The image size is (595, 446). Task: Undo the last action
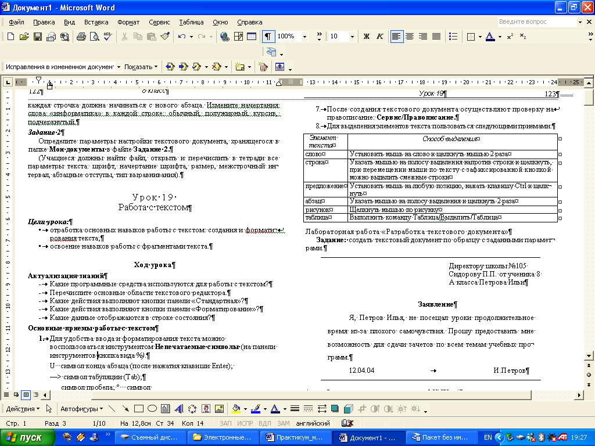pos(182,37)
